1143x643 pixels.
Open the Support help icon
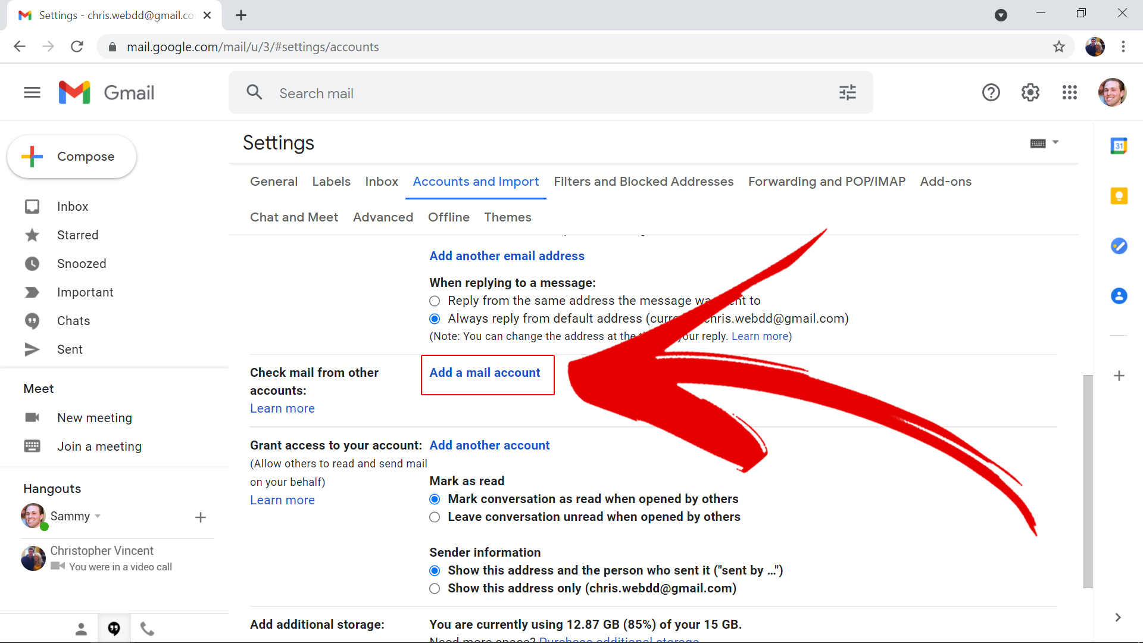click(991, 92)
